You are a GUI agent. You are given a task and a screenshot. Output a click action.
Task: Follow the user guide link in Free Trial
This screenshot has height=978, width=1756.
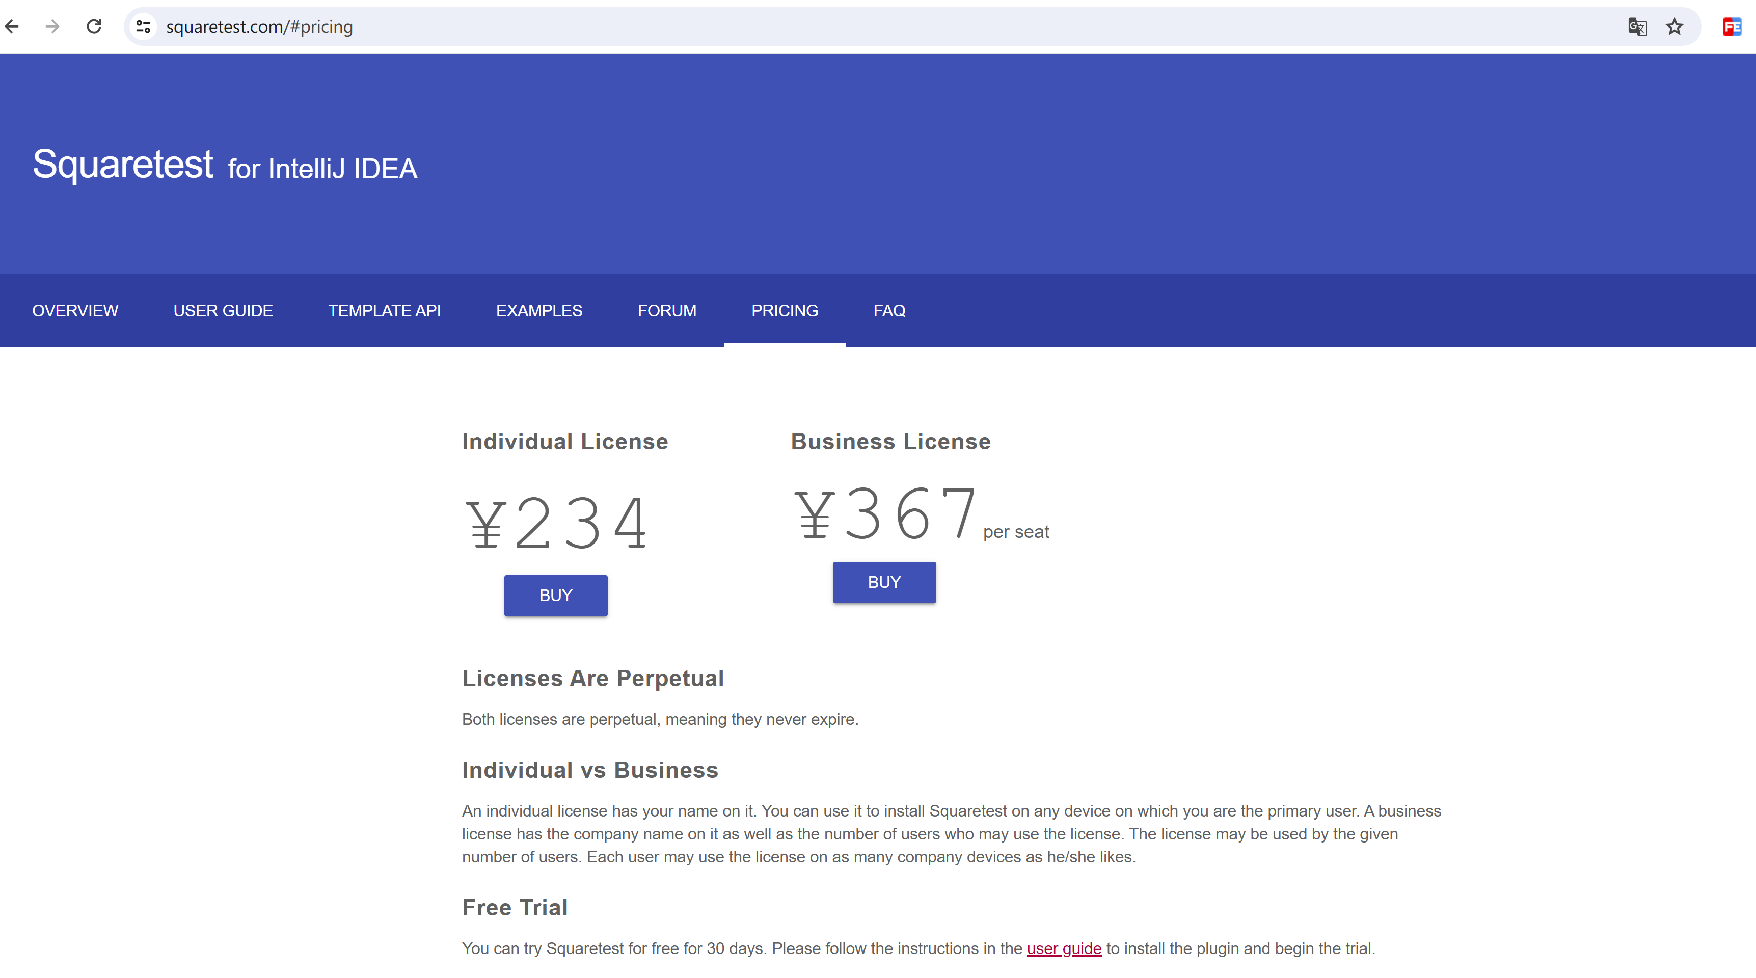tap(1064, 948)
